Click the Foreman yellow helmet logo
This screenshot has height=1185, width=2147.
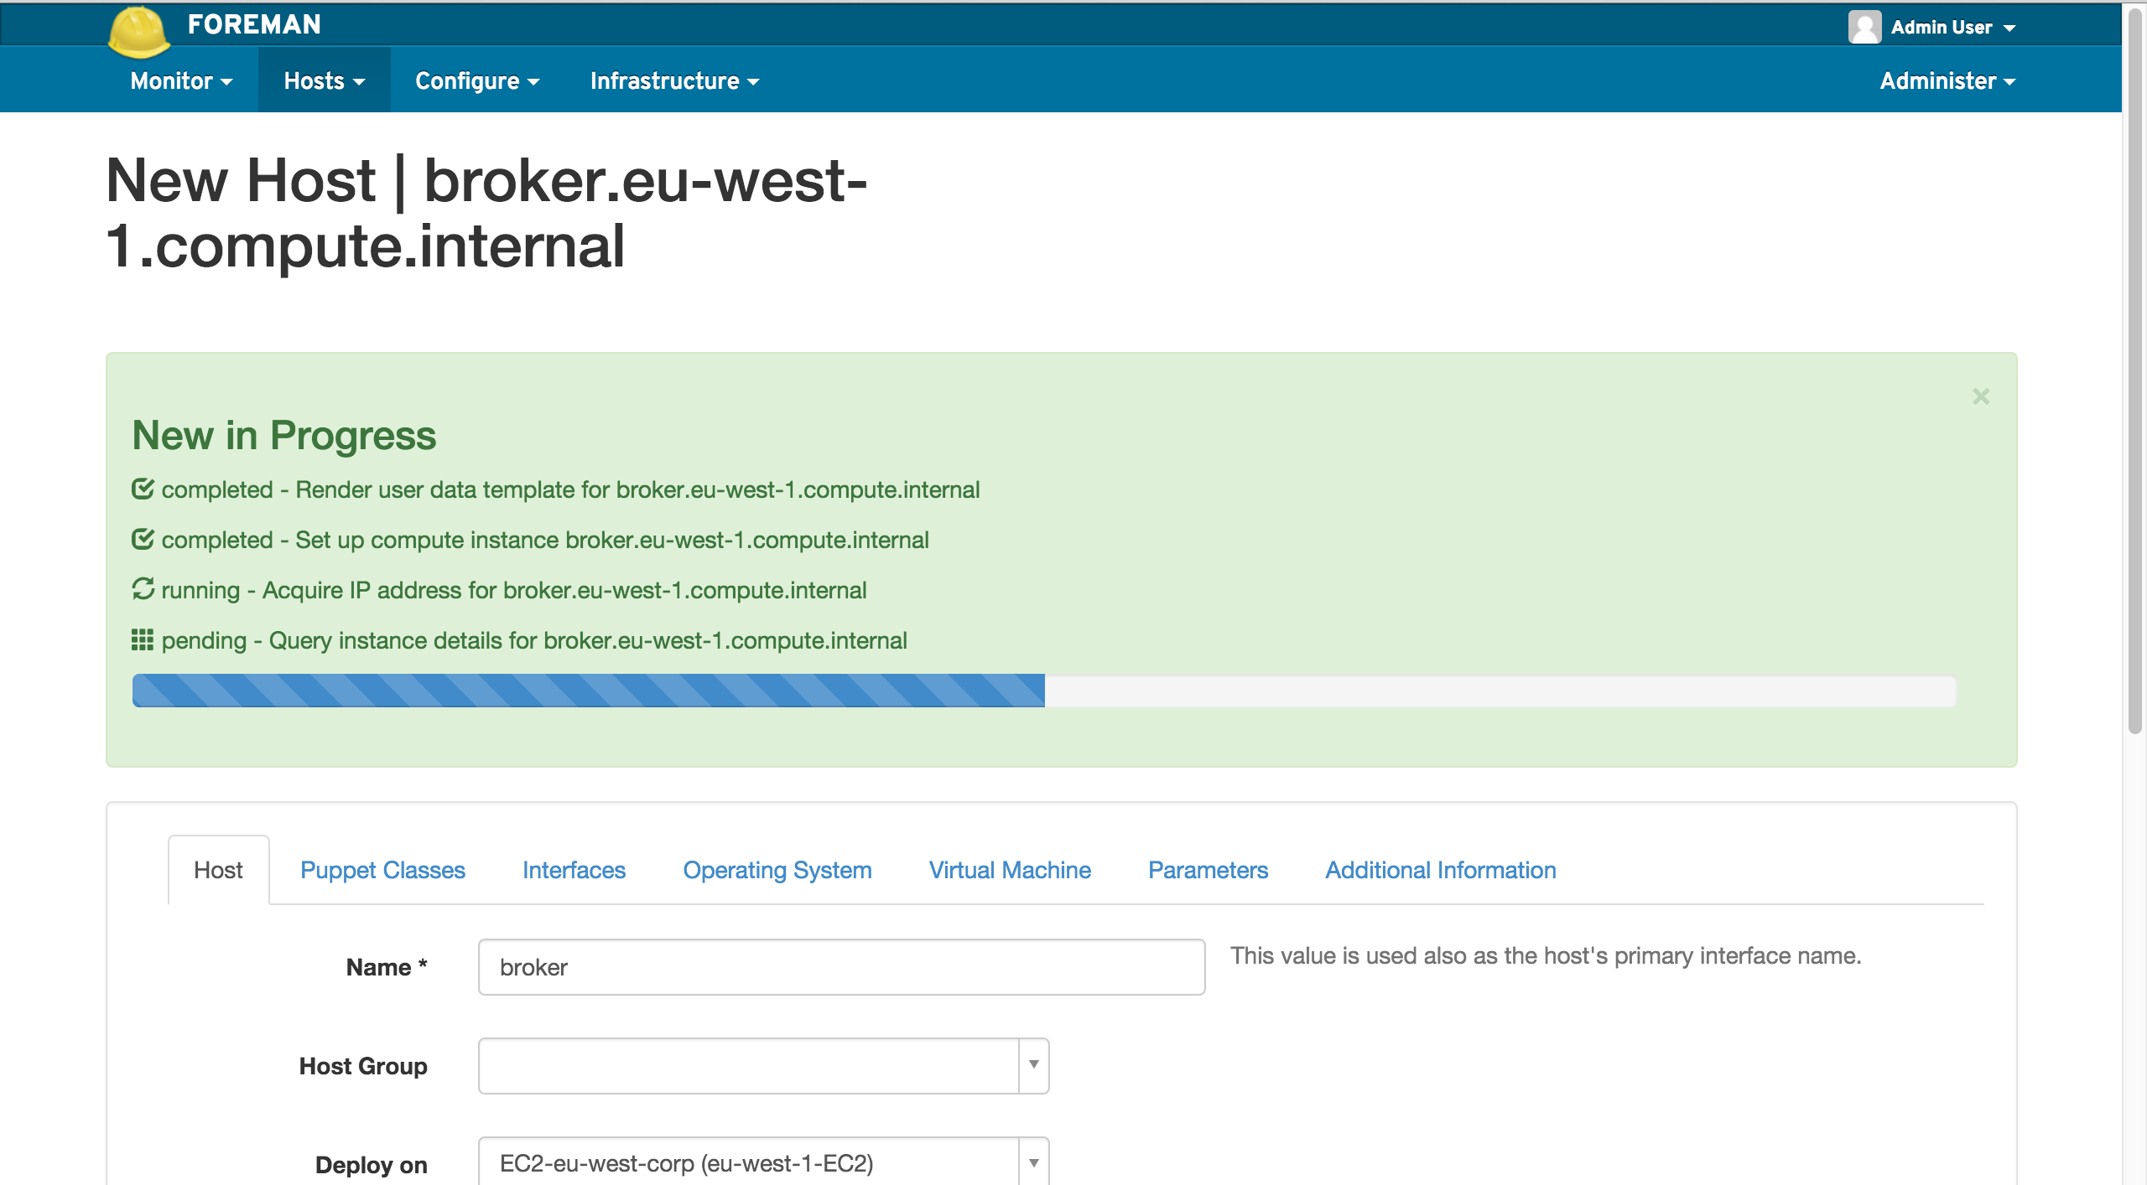click(138, 32)
